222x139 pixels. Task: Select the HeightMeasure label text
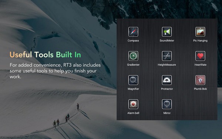(x=167, y=65)
